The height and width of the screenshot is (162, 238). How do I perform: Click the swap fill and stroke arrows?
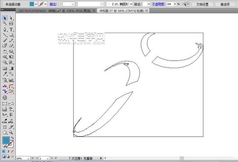(x=12, y=138)
